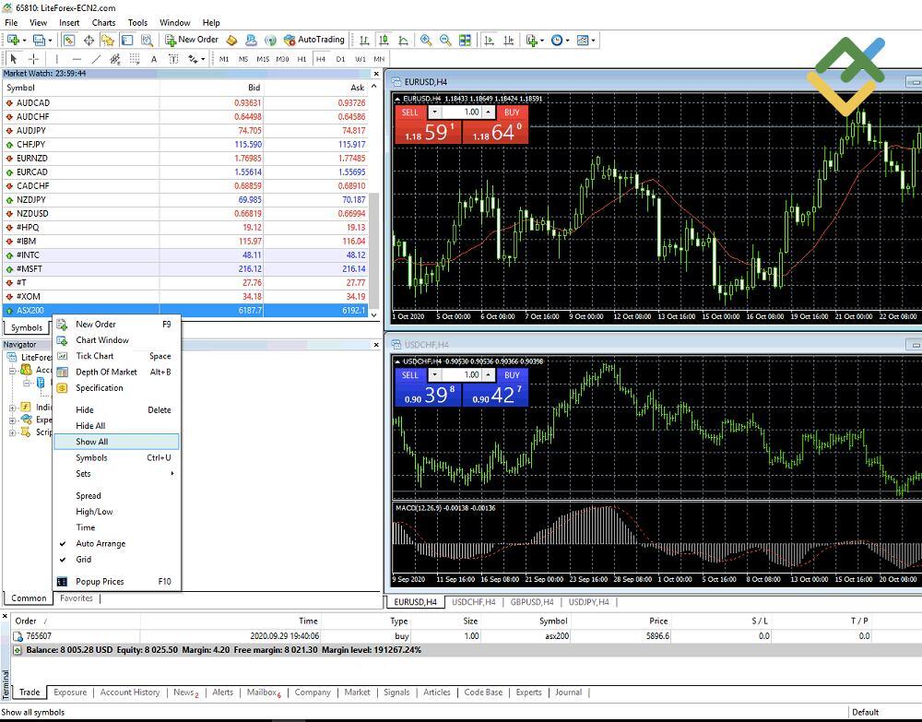922x722 pixels.
Task: Zoom in on the chart using magnifier icon
Action: [x=425, y=40]
